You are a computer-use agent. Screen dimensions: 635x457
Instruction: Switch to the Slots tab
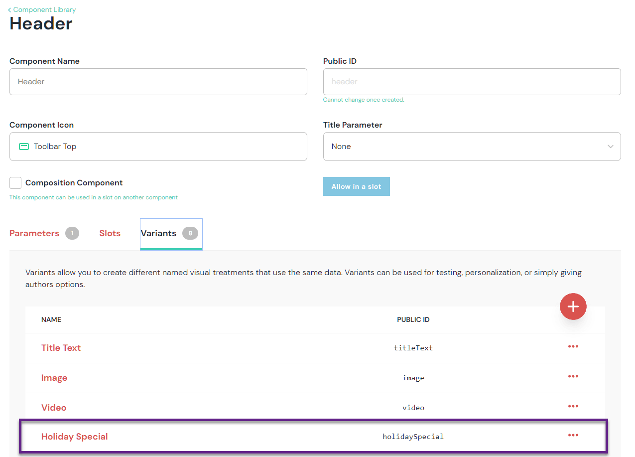click(x=110, y=233)
